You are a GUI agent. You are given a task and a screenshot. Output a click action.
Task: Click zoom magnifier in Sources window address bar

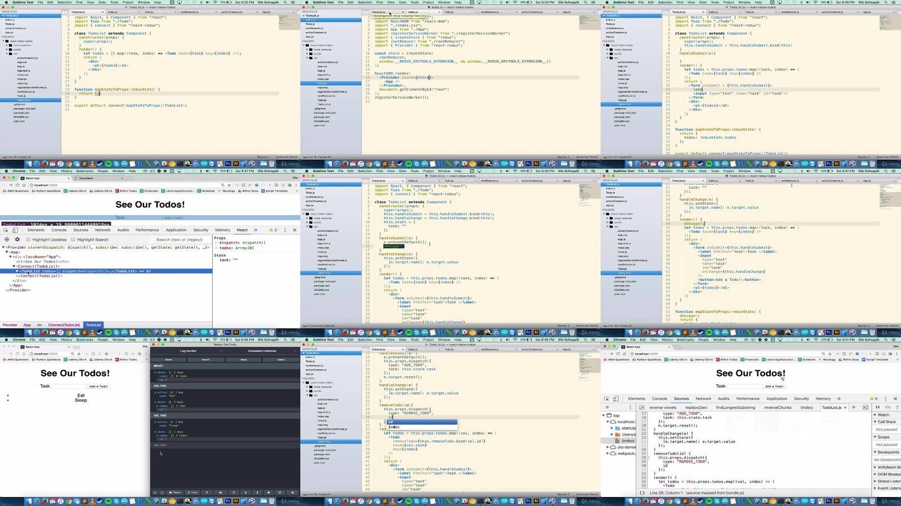pyautogui.click(x=823, y=353)
